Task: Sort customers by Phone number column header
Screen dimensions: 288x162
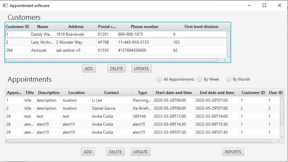Action: (x=145, y=27)
